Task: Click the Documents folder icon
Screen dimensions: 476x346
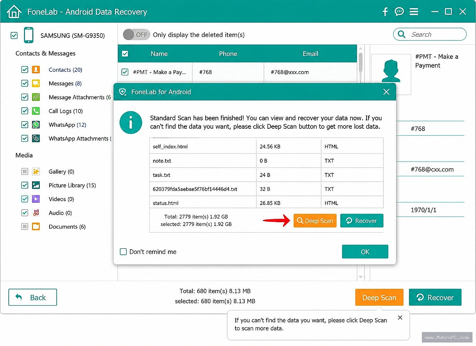Action: pyautogui.click(x=36, y=226)
